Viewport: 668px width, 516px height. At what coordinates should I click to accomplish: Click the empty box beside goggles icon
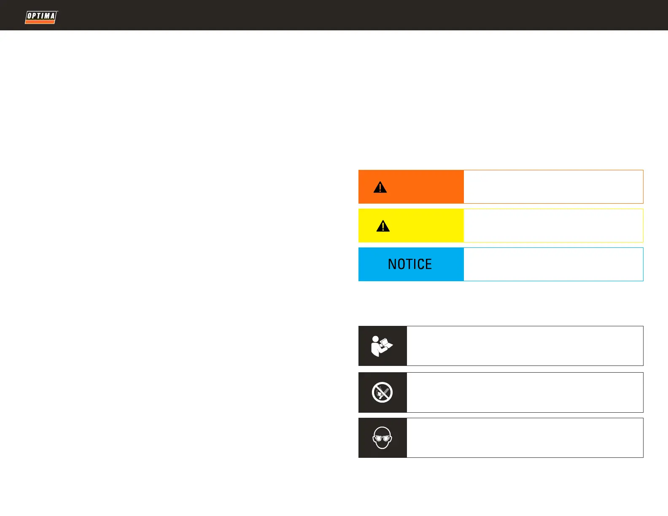click(x=525, y=438)
